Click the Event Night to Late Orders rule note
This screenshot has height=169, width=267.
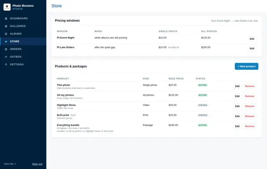pyautogui.click(x=234, y=21)
